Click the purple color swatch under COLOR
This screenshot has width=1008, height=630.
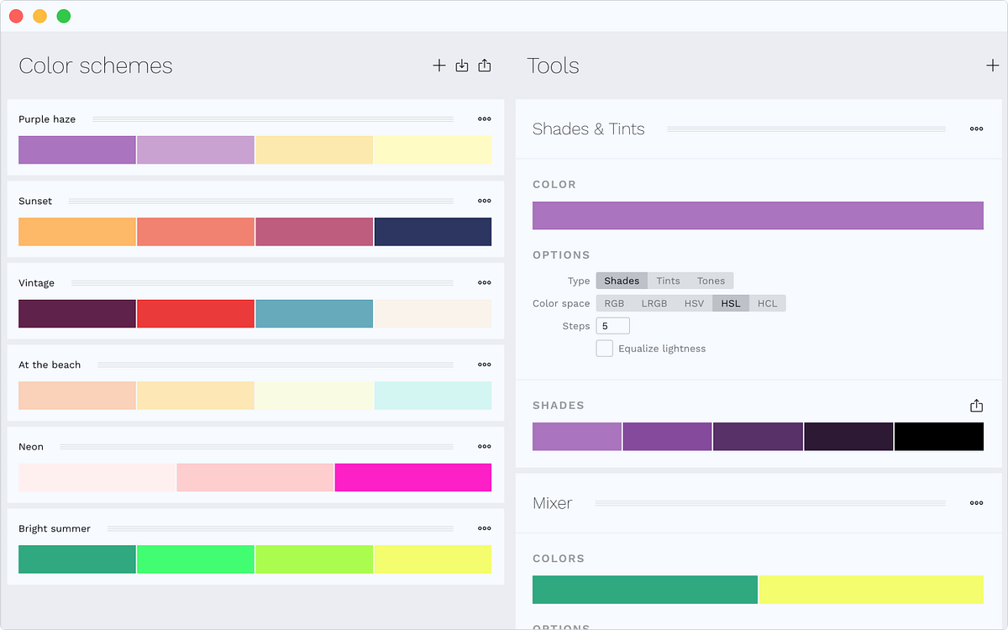coord(757,215)
